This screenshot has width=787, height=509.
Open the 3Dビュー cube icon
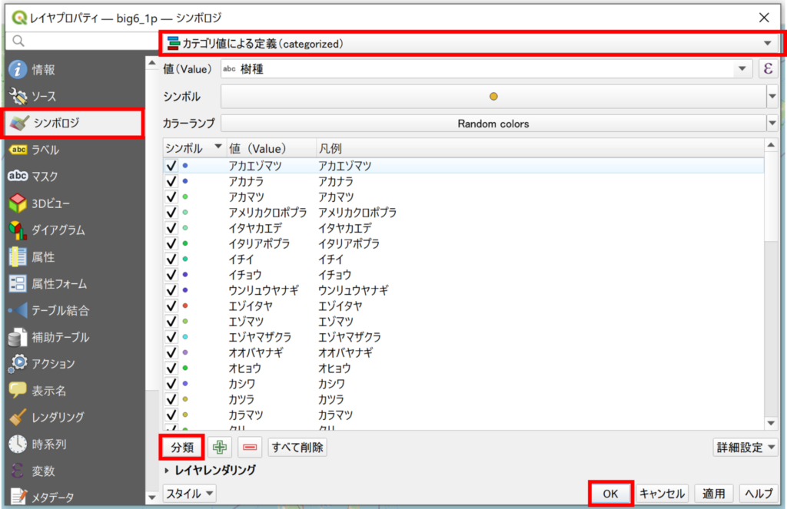[x=18, y=203]
